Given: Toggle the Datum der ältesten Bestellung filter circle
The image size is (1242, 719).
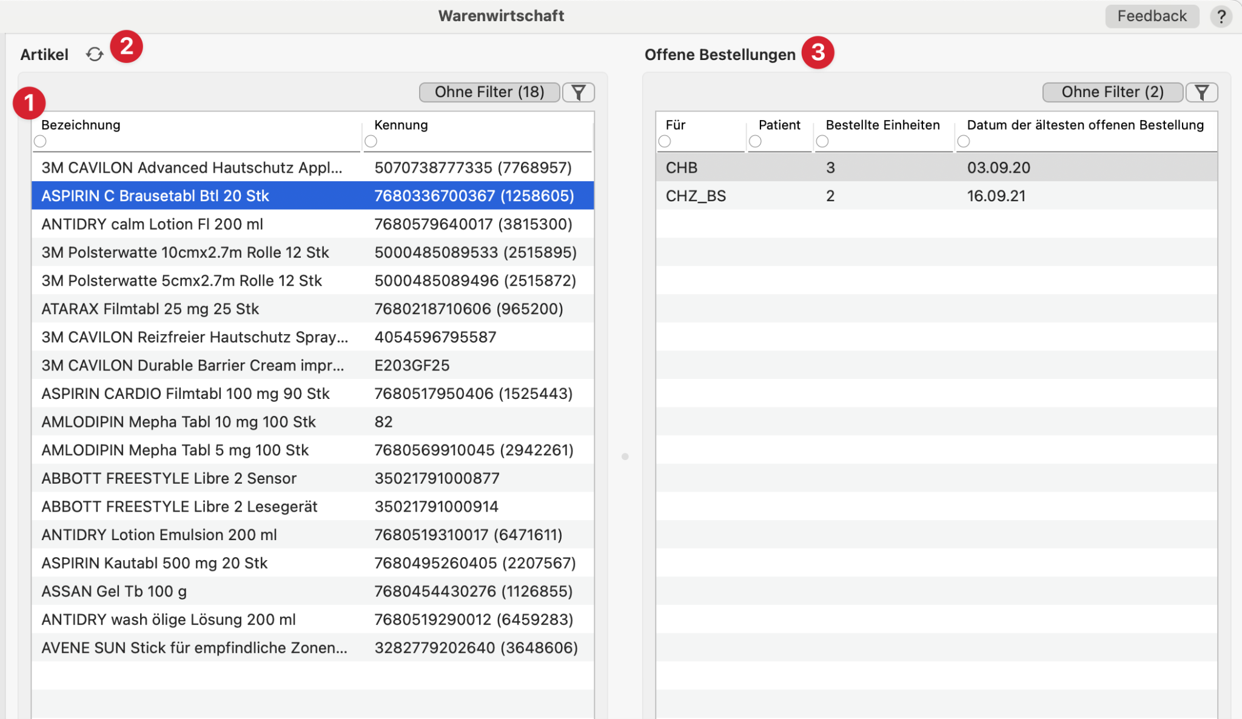Looking at the screenshot, I should click(x=964, y=141).
